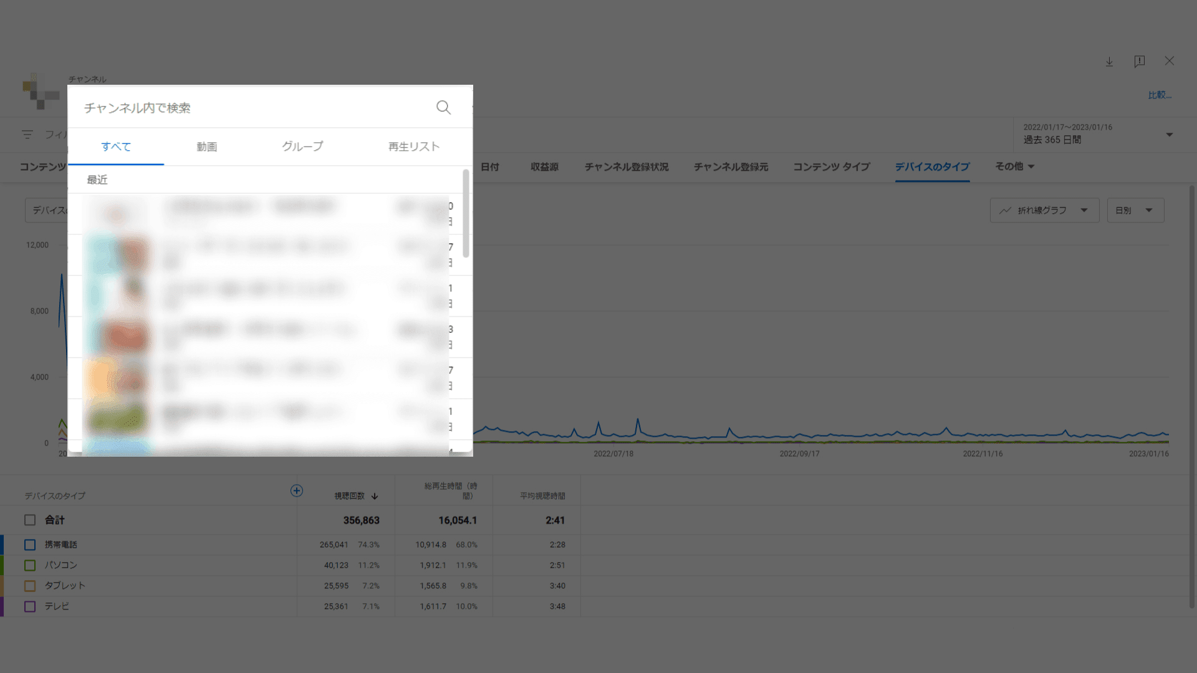This screenshot has height=673, width=1197.
Task: Switch to the 動画 tab
Action: click(206, 146)
